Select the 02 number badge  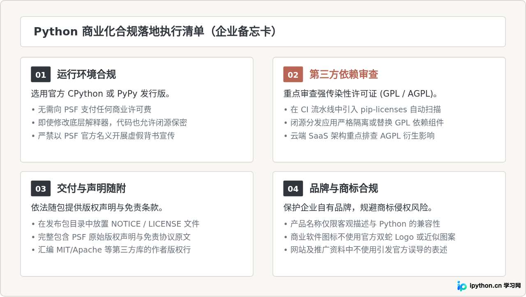click(293, 74)
